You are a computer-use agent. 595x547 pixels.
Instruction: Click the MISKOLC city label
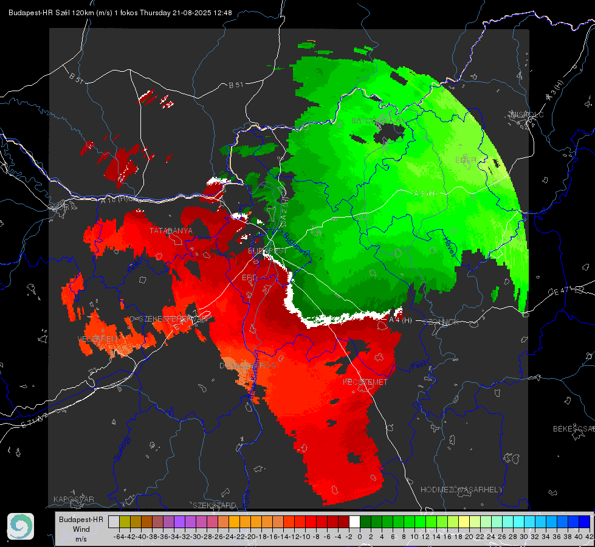(x=527, y=115)
